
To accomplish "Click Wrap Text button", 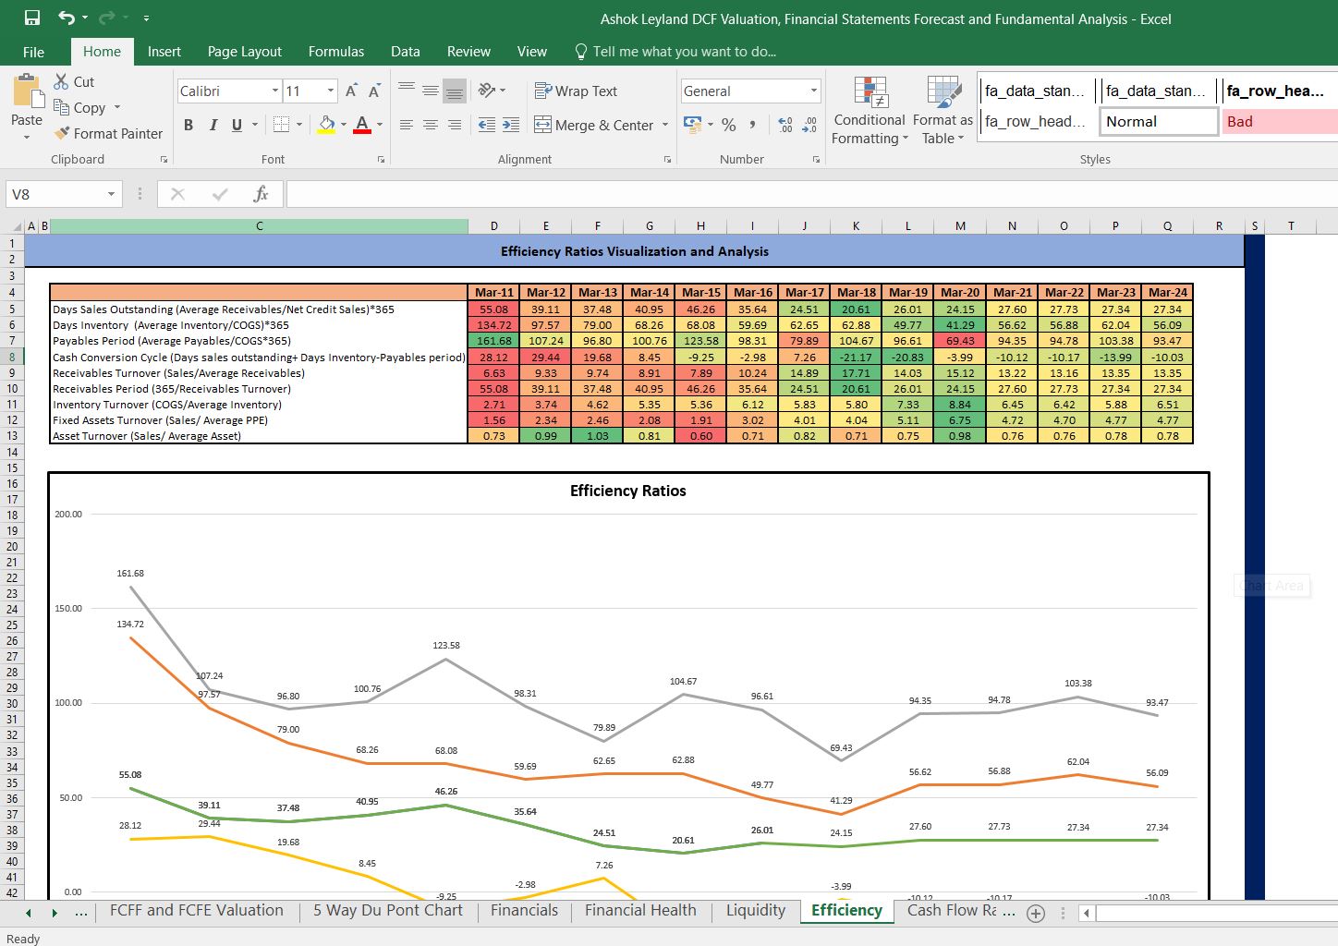I will point(576,91).
